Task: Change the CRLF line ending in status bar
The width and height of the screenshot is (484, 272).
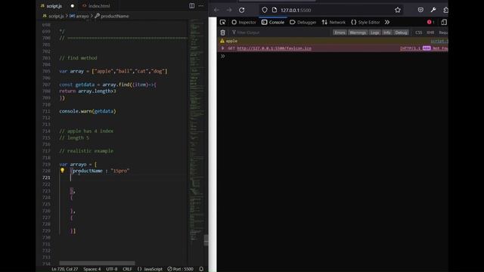Action: pyautogui.click(x=127, y=269)
